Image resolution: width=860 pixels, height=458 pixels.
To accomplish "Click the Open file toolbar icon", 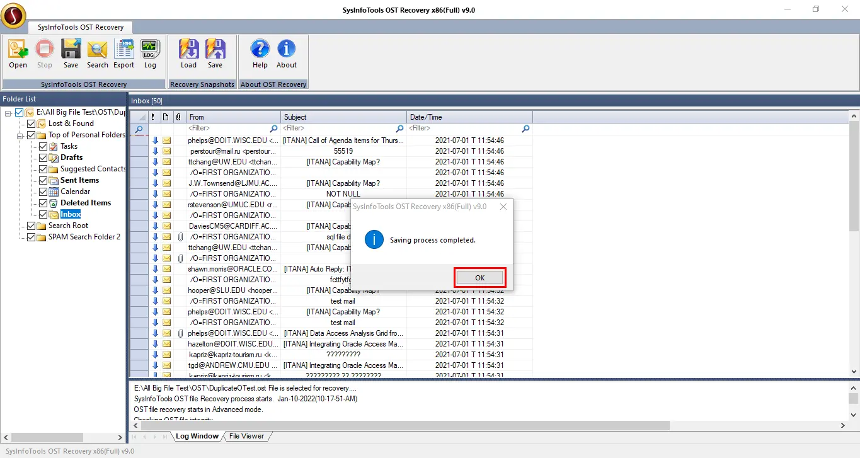I will 18,50.
